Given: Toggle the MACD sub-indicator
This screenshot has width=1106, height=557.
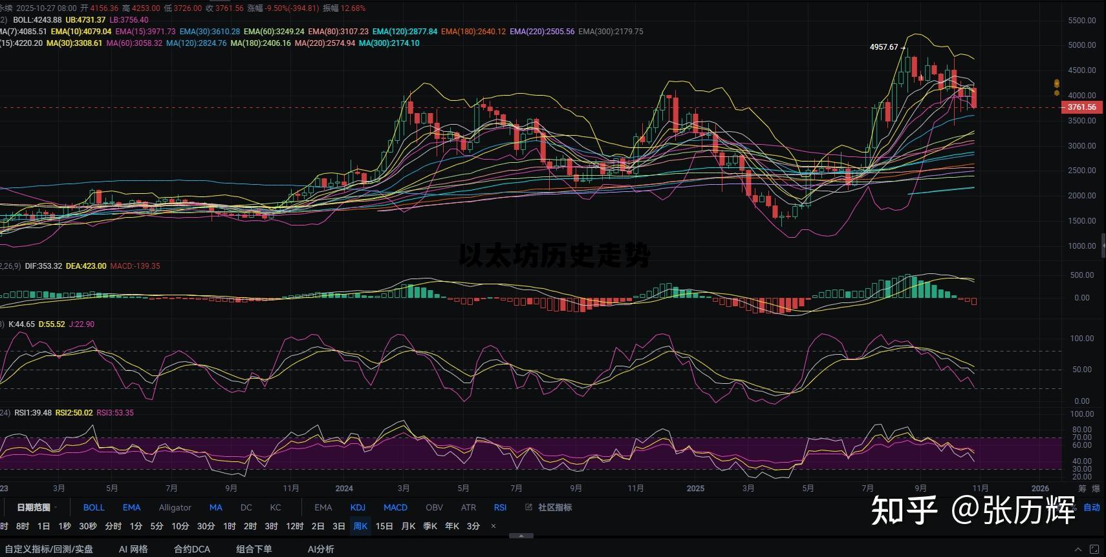Looking at the screenshot, I should (x=395, y=507).
